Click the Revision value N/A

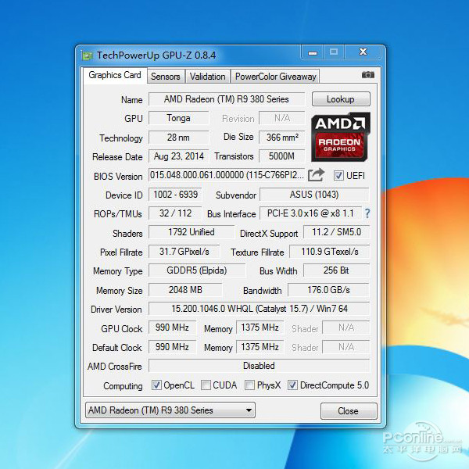point(282,118)
